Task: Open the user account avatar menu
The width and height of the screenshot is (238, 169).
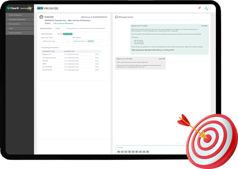Action: coord(206,8)
